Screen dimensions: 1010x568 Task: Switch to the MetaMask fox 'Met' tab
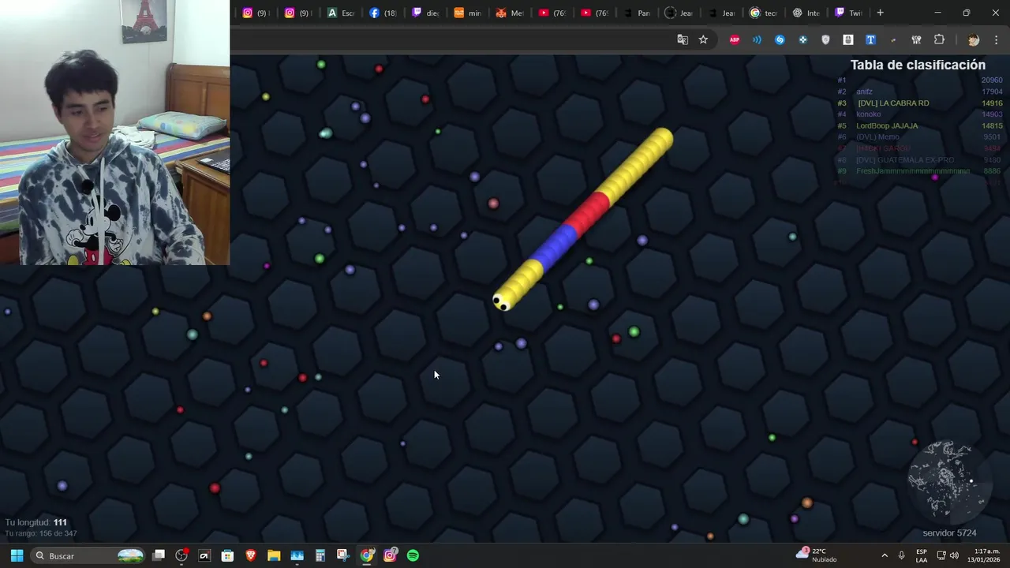tap(510, 13)
